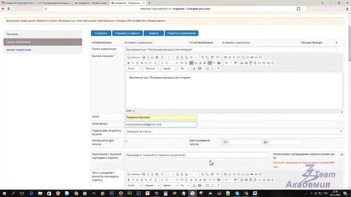Toggle Source mode in short description editor
The image size is (351, 197).
(x=133, y=57)
